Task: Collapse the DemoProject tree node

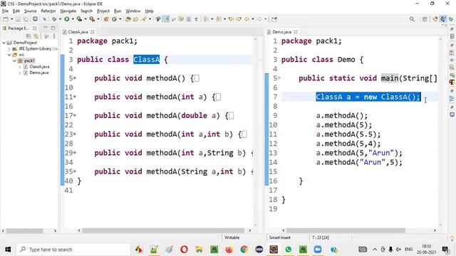Action: pos(4,43)
